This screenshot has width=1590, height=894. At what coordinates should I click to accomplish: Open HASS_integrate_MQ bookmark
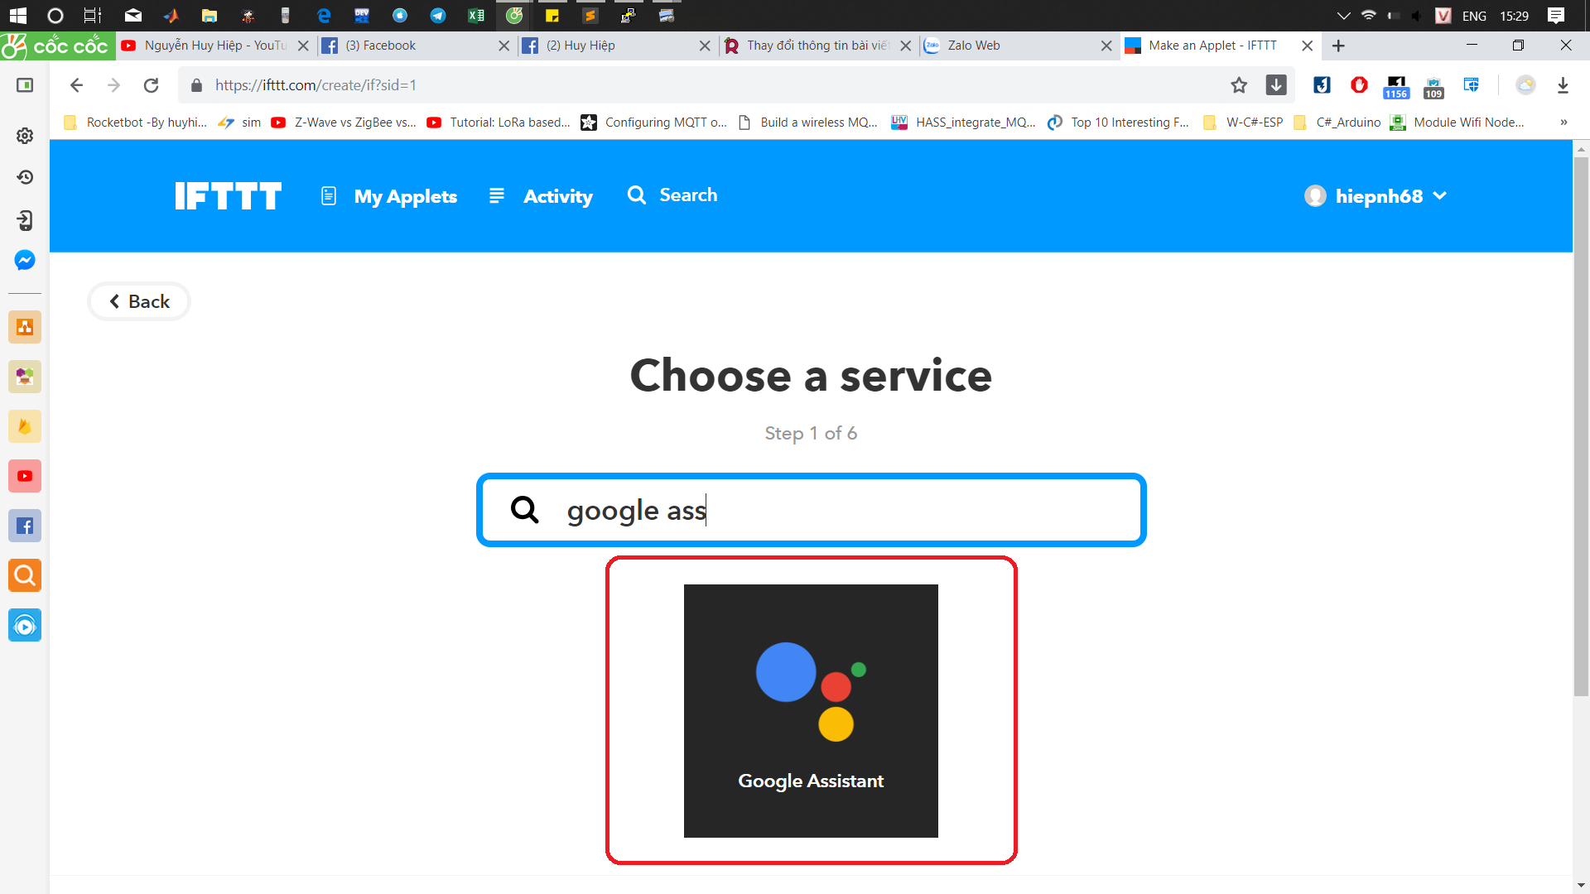click(964, 123)
